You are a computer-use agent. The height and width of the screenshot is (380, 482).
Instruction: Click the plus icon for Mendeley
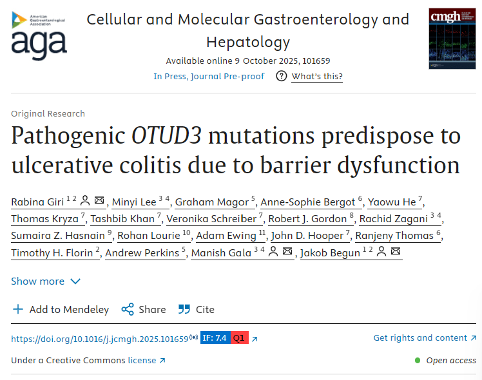18,309
